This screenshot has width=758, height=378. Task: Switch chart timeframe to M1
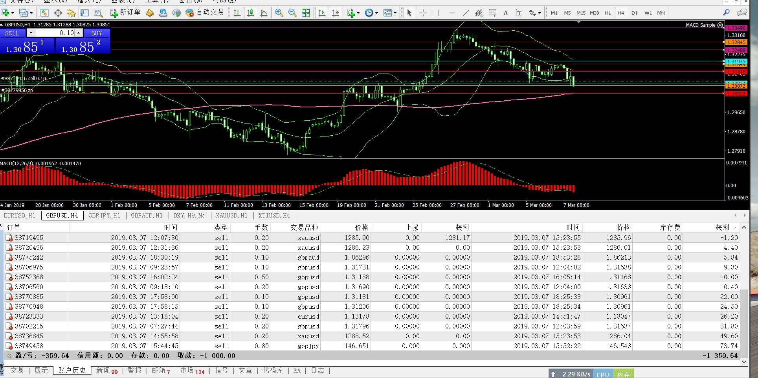click(554, 13)
